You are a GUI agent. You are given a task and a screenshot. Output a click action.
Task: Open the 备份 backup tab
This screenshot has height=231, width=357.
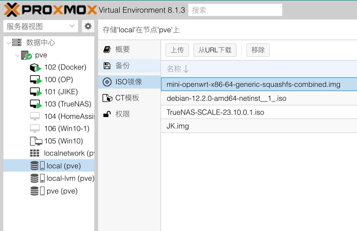coord(129,66)
